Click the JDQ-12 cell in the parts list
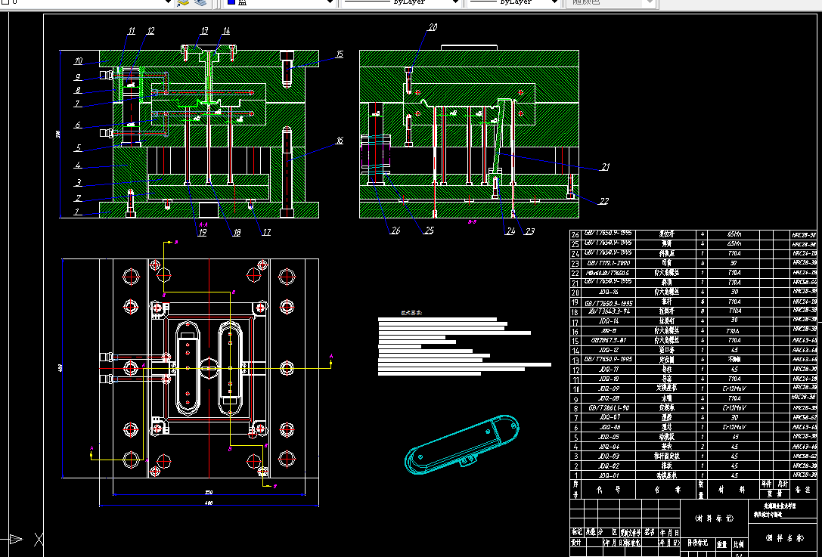Screen dimensions: 822x557 tap(608, 349)
